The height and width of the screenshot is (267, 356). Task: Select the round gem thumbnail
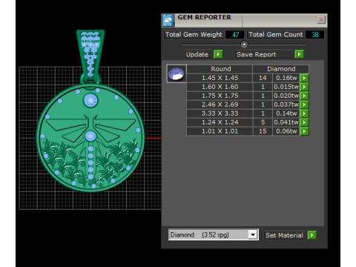[x=177, y=73]
